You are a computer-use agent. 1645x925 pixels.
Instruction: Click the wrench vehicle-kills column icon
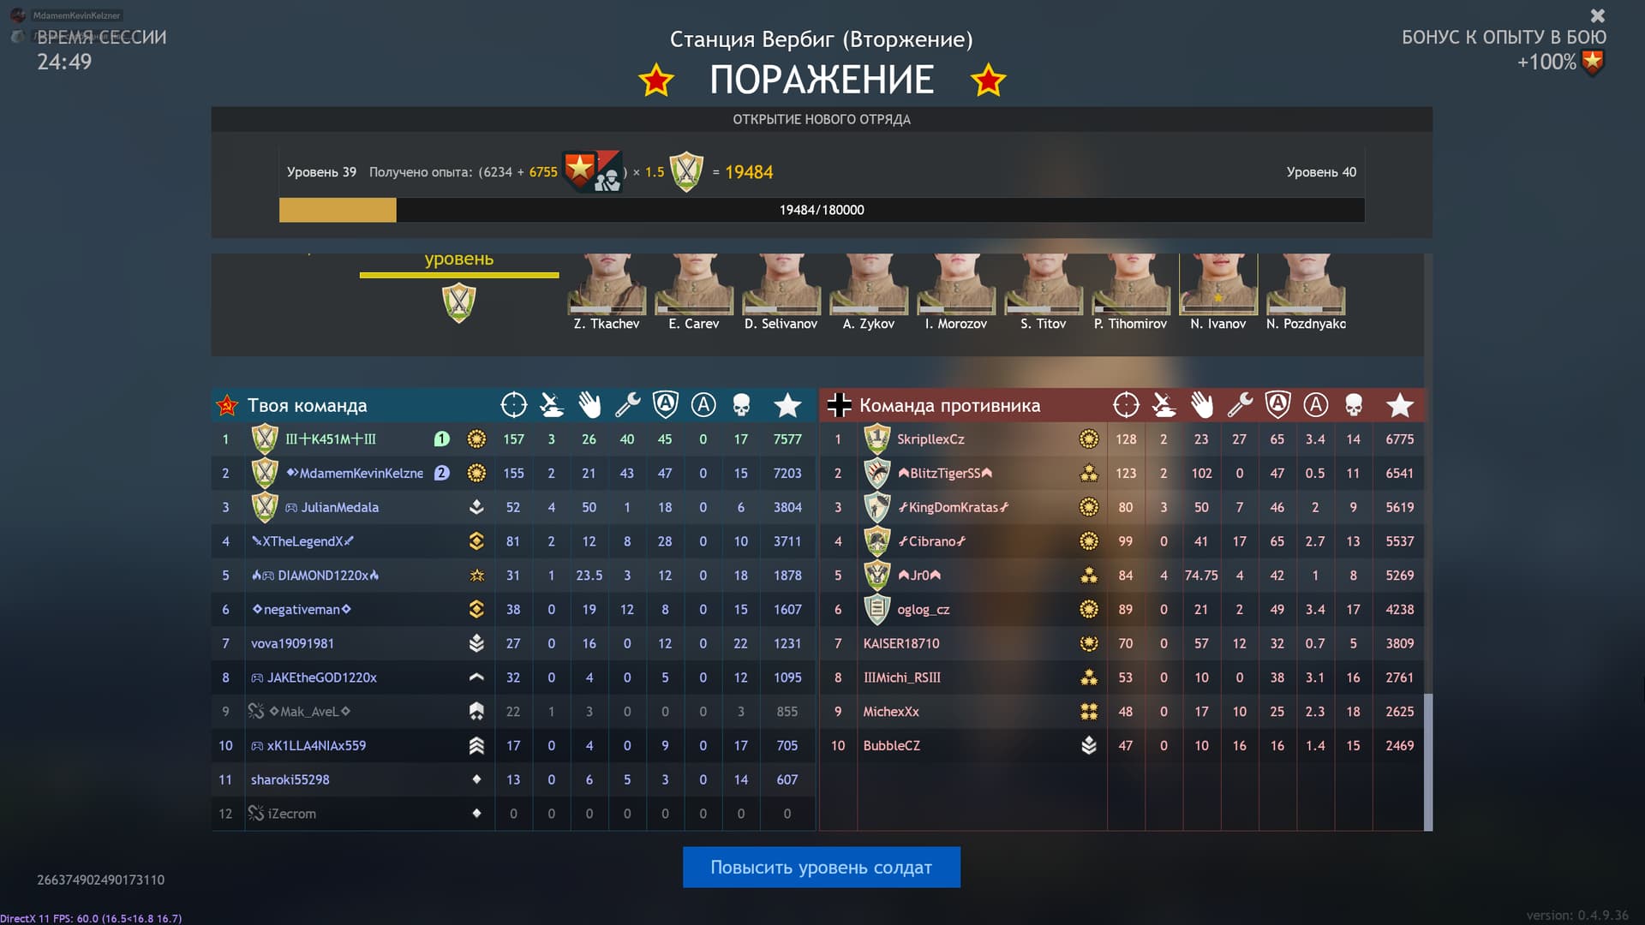(627, 404)
